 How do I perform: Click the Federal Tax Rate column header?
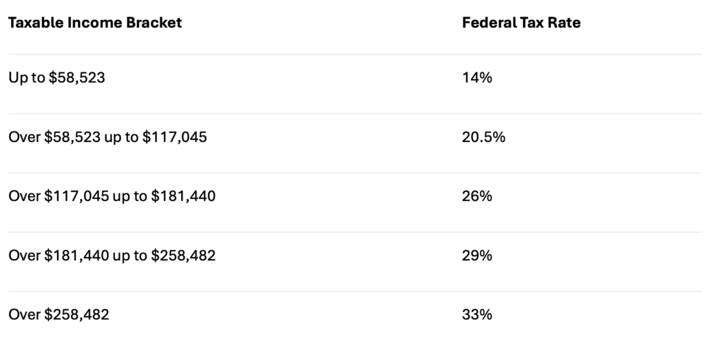[x=521, y=23]
